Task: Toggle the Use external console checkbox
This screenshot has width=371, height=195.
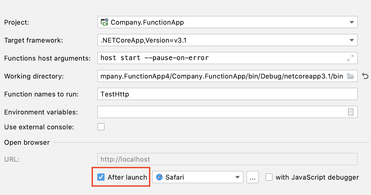Action: tap(101, 127)
